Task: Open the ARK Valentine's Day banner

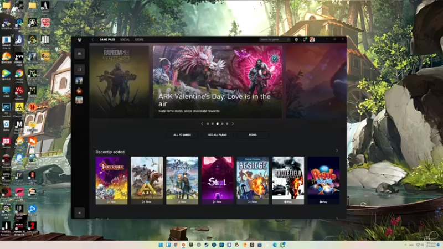Action: pyautogui.click(x=217, y=82)
